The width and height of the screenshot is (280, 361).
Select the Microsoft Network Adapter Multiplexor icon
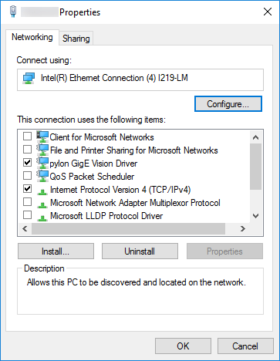coord(42,204)
